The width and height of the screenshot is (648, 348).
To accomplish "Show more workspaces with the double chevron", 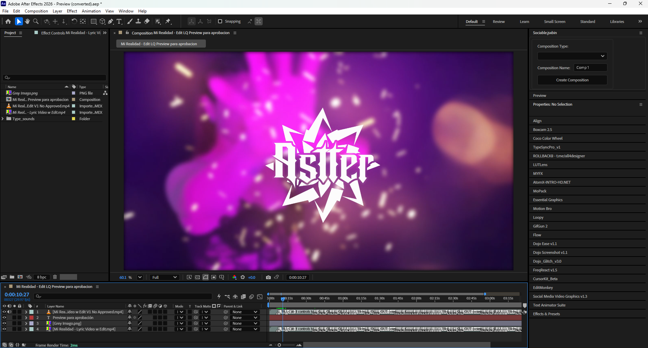I will click(640, 21).
